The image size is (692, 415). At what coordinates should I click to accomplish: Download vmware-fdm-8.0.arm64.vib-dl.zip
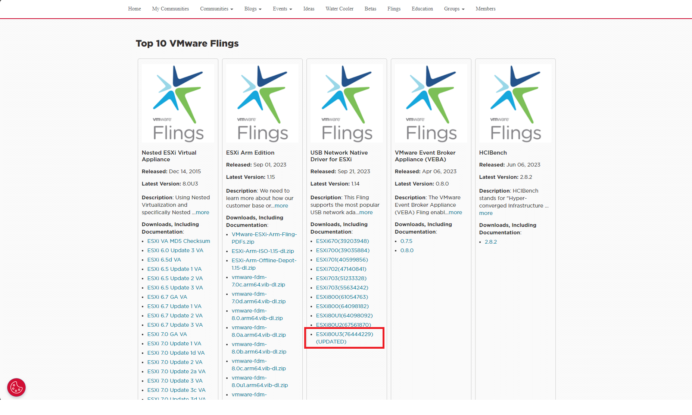(257, 314)
